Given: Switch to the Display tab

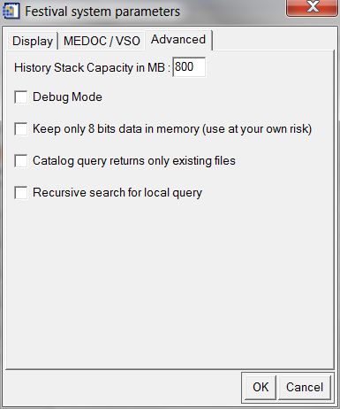Looking at the screenshot, I should point(33,41).
